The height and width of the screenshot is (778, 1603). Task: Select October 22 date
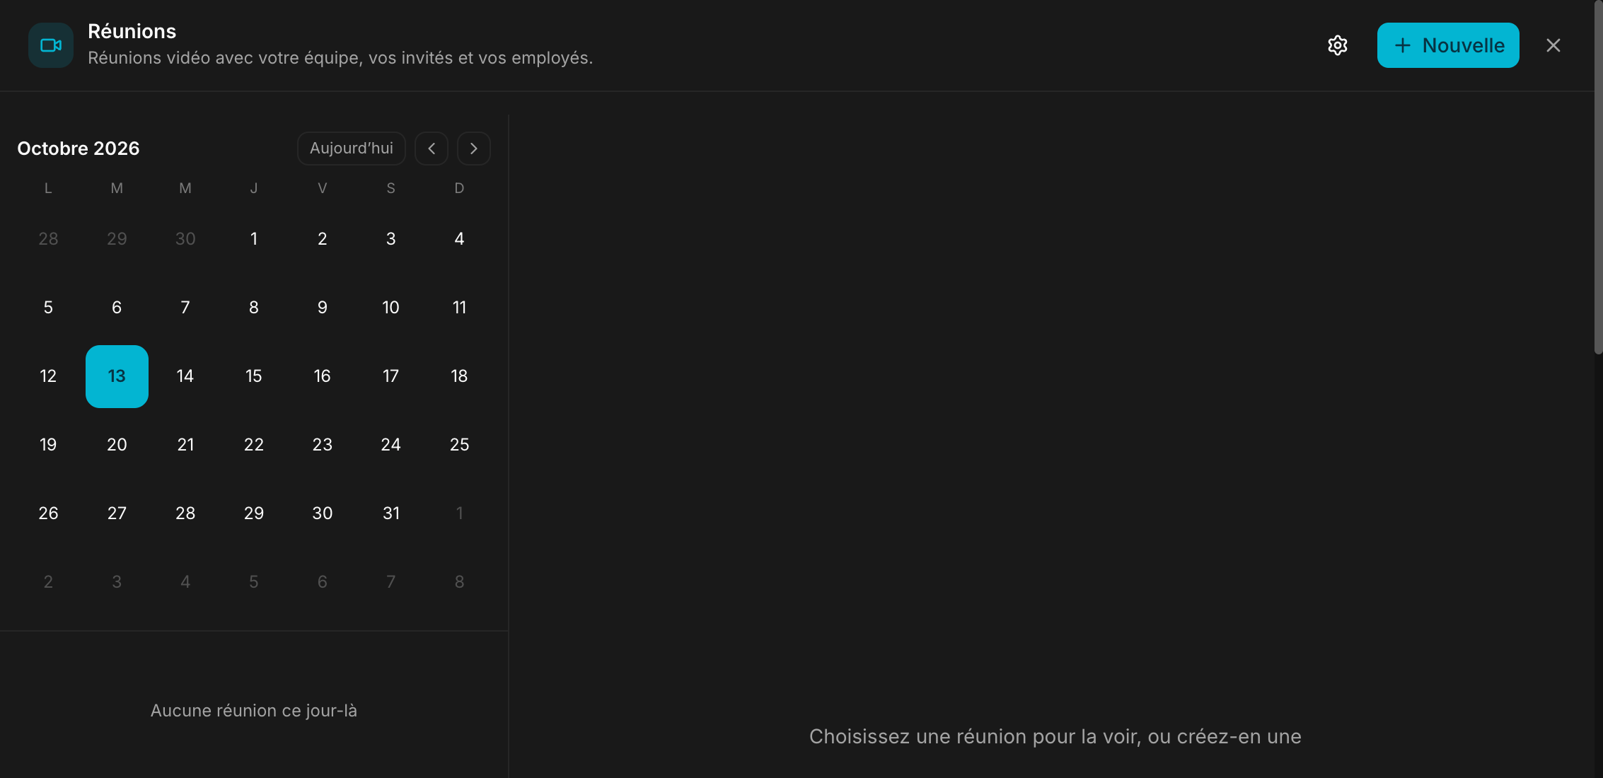(254, 445)
